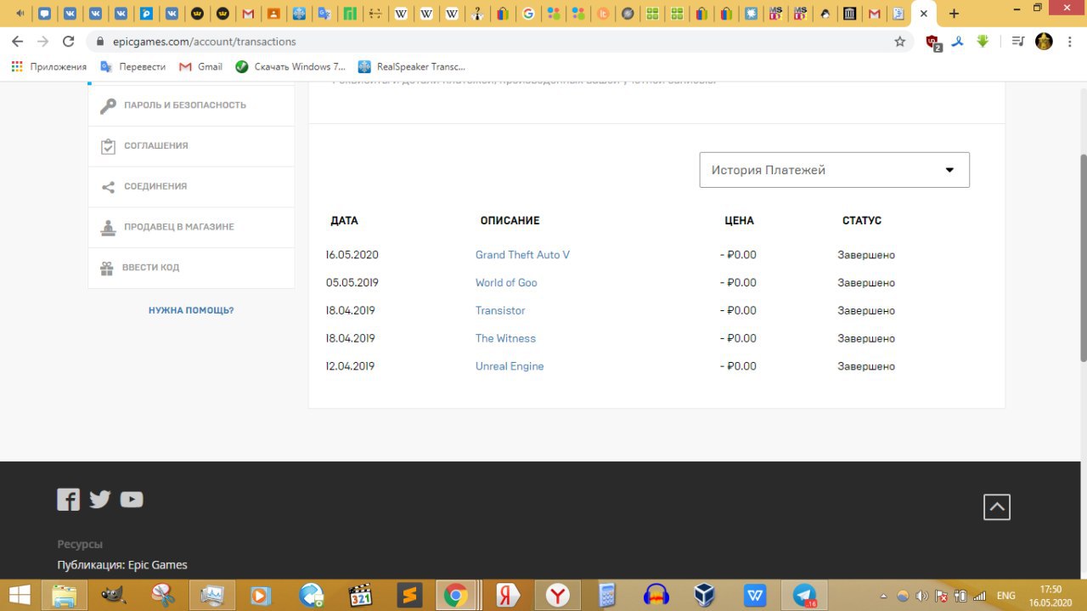Open Windows Start button

point(19,595)
